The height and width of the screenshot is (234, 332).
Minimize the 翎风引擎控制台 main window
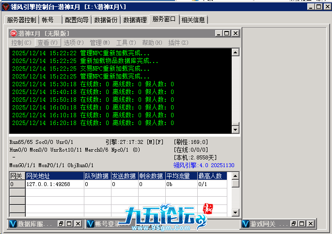point(311,7)
